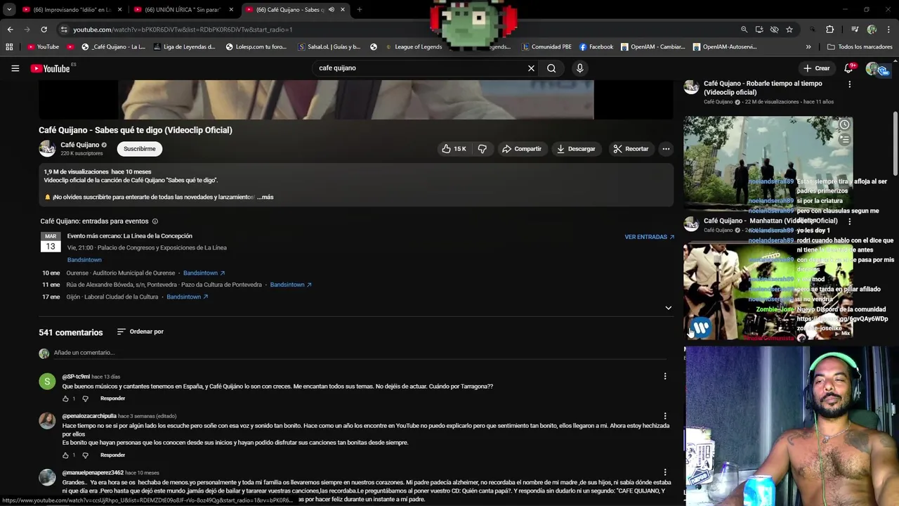Open options menu for @SP-tc9ml comment
899x506 pixels.
[665, 377]
